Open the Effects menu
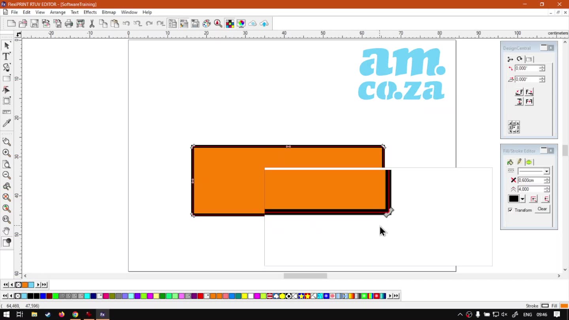569x320 pixels. [x=90, y=12]
